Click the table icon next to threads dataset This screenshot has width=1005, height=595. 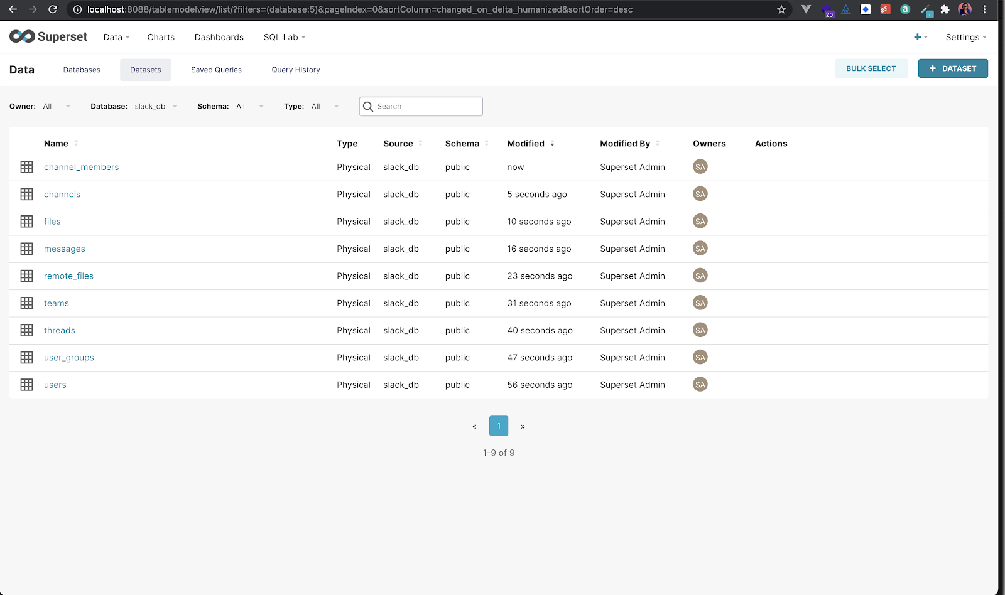pyautogui.click(x=26, y=330)
